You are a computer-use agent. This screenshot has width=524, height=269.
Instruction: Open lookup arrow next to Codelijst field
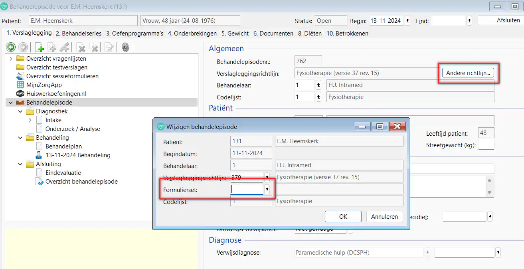pos(318,97)
